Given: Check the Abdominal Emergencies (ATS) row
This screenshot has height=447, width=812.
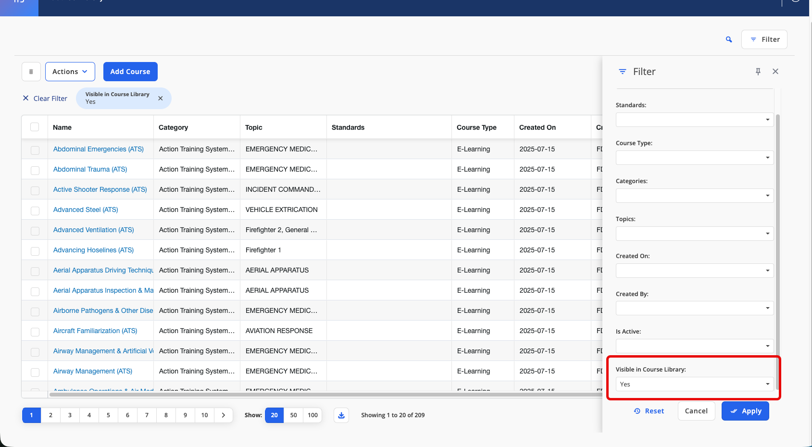Looking at the screenshot, I should pyautogui.click(x=35, y=150).
